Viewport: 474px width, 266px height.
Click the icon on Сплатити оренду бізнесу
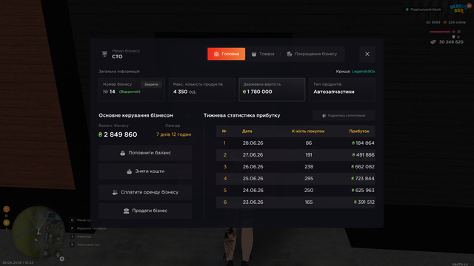pyautogui.click(x=115, y=192)
